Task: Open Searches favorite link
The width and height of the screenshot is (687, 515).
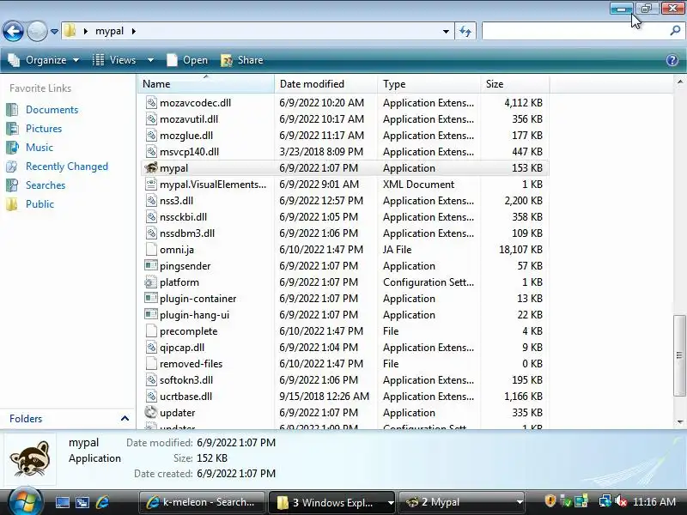Action: click(x=46, y=185)
